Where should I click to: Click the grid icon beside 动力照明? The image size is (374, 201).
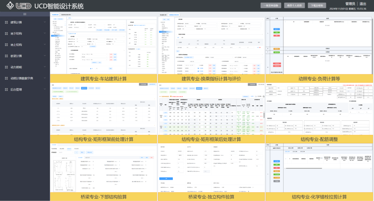6,67
